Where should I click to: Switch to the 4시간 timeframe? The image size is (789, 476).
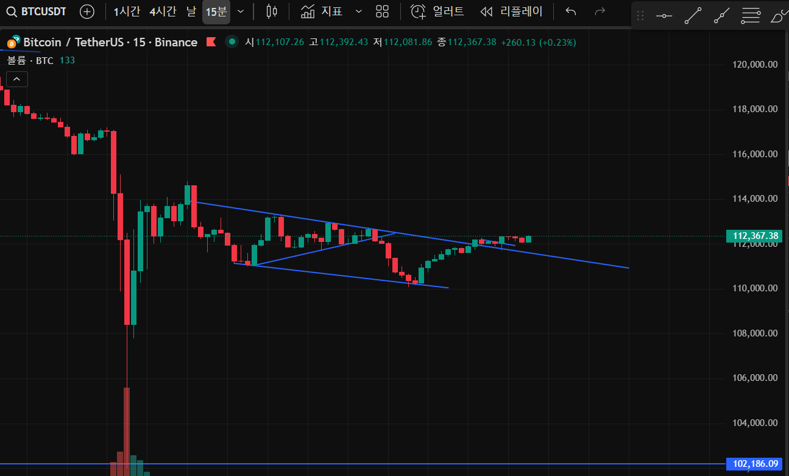(163, 12)
